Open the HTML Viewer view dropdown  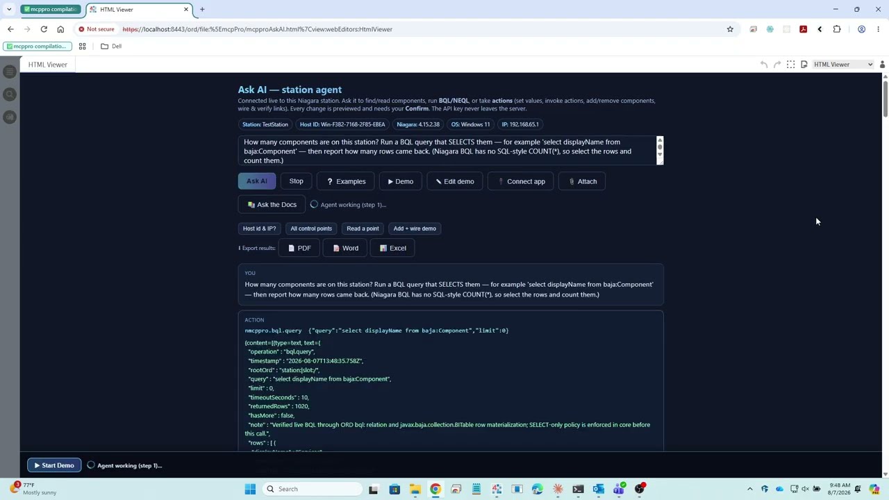843,65
